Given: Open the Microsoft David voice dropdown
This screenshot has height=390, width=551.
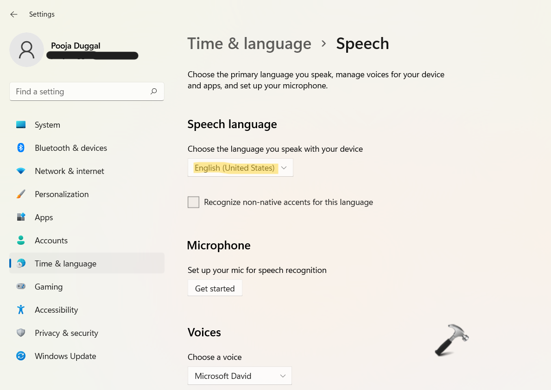Looking at the screenshot, I should tap(240, 376).
